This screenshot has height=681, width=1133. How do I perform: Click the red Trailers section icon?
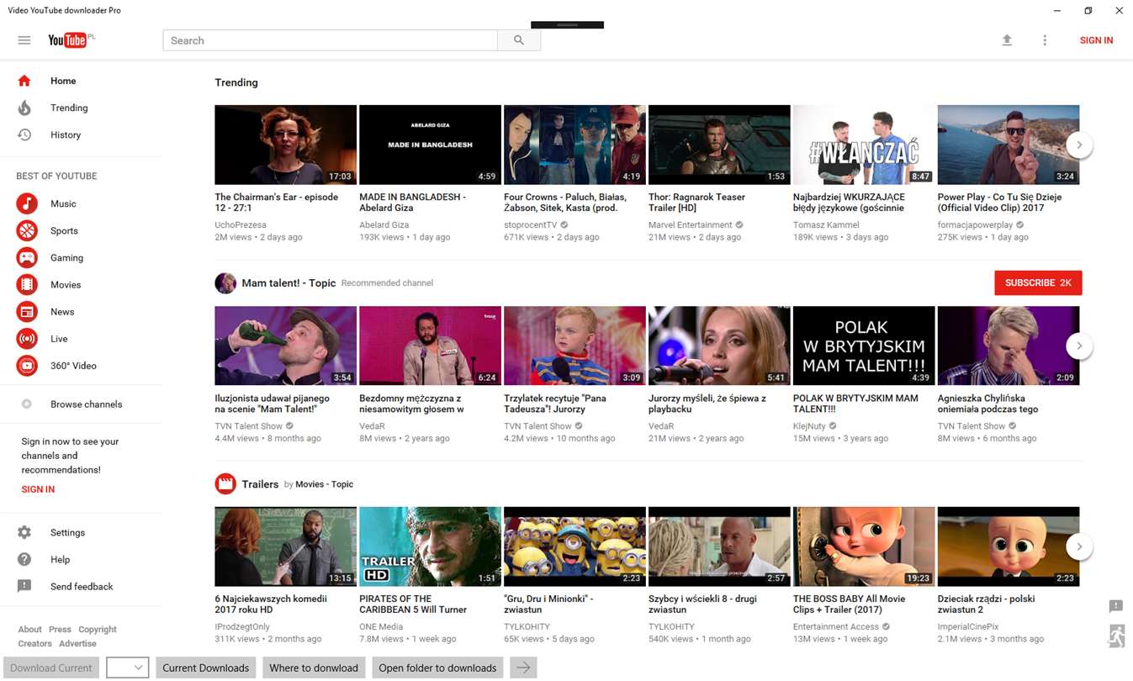[x=225, y=483]
